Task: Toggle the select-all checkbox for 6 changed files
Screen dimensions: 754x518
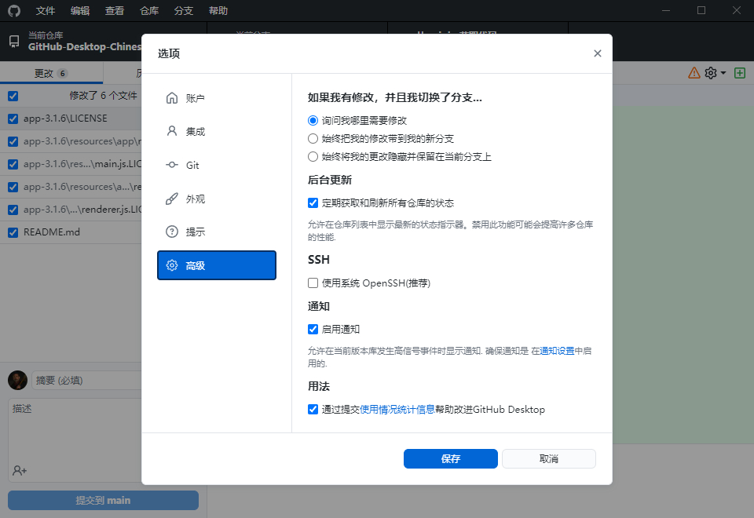Action: (x=13, y=96)
